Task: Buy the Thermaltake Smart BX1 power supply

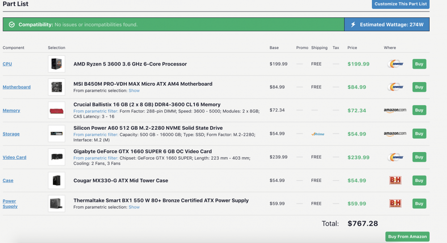Action: (x=419, y=203)
